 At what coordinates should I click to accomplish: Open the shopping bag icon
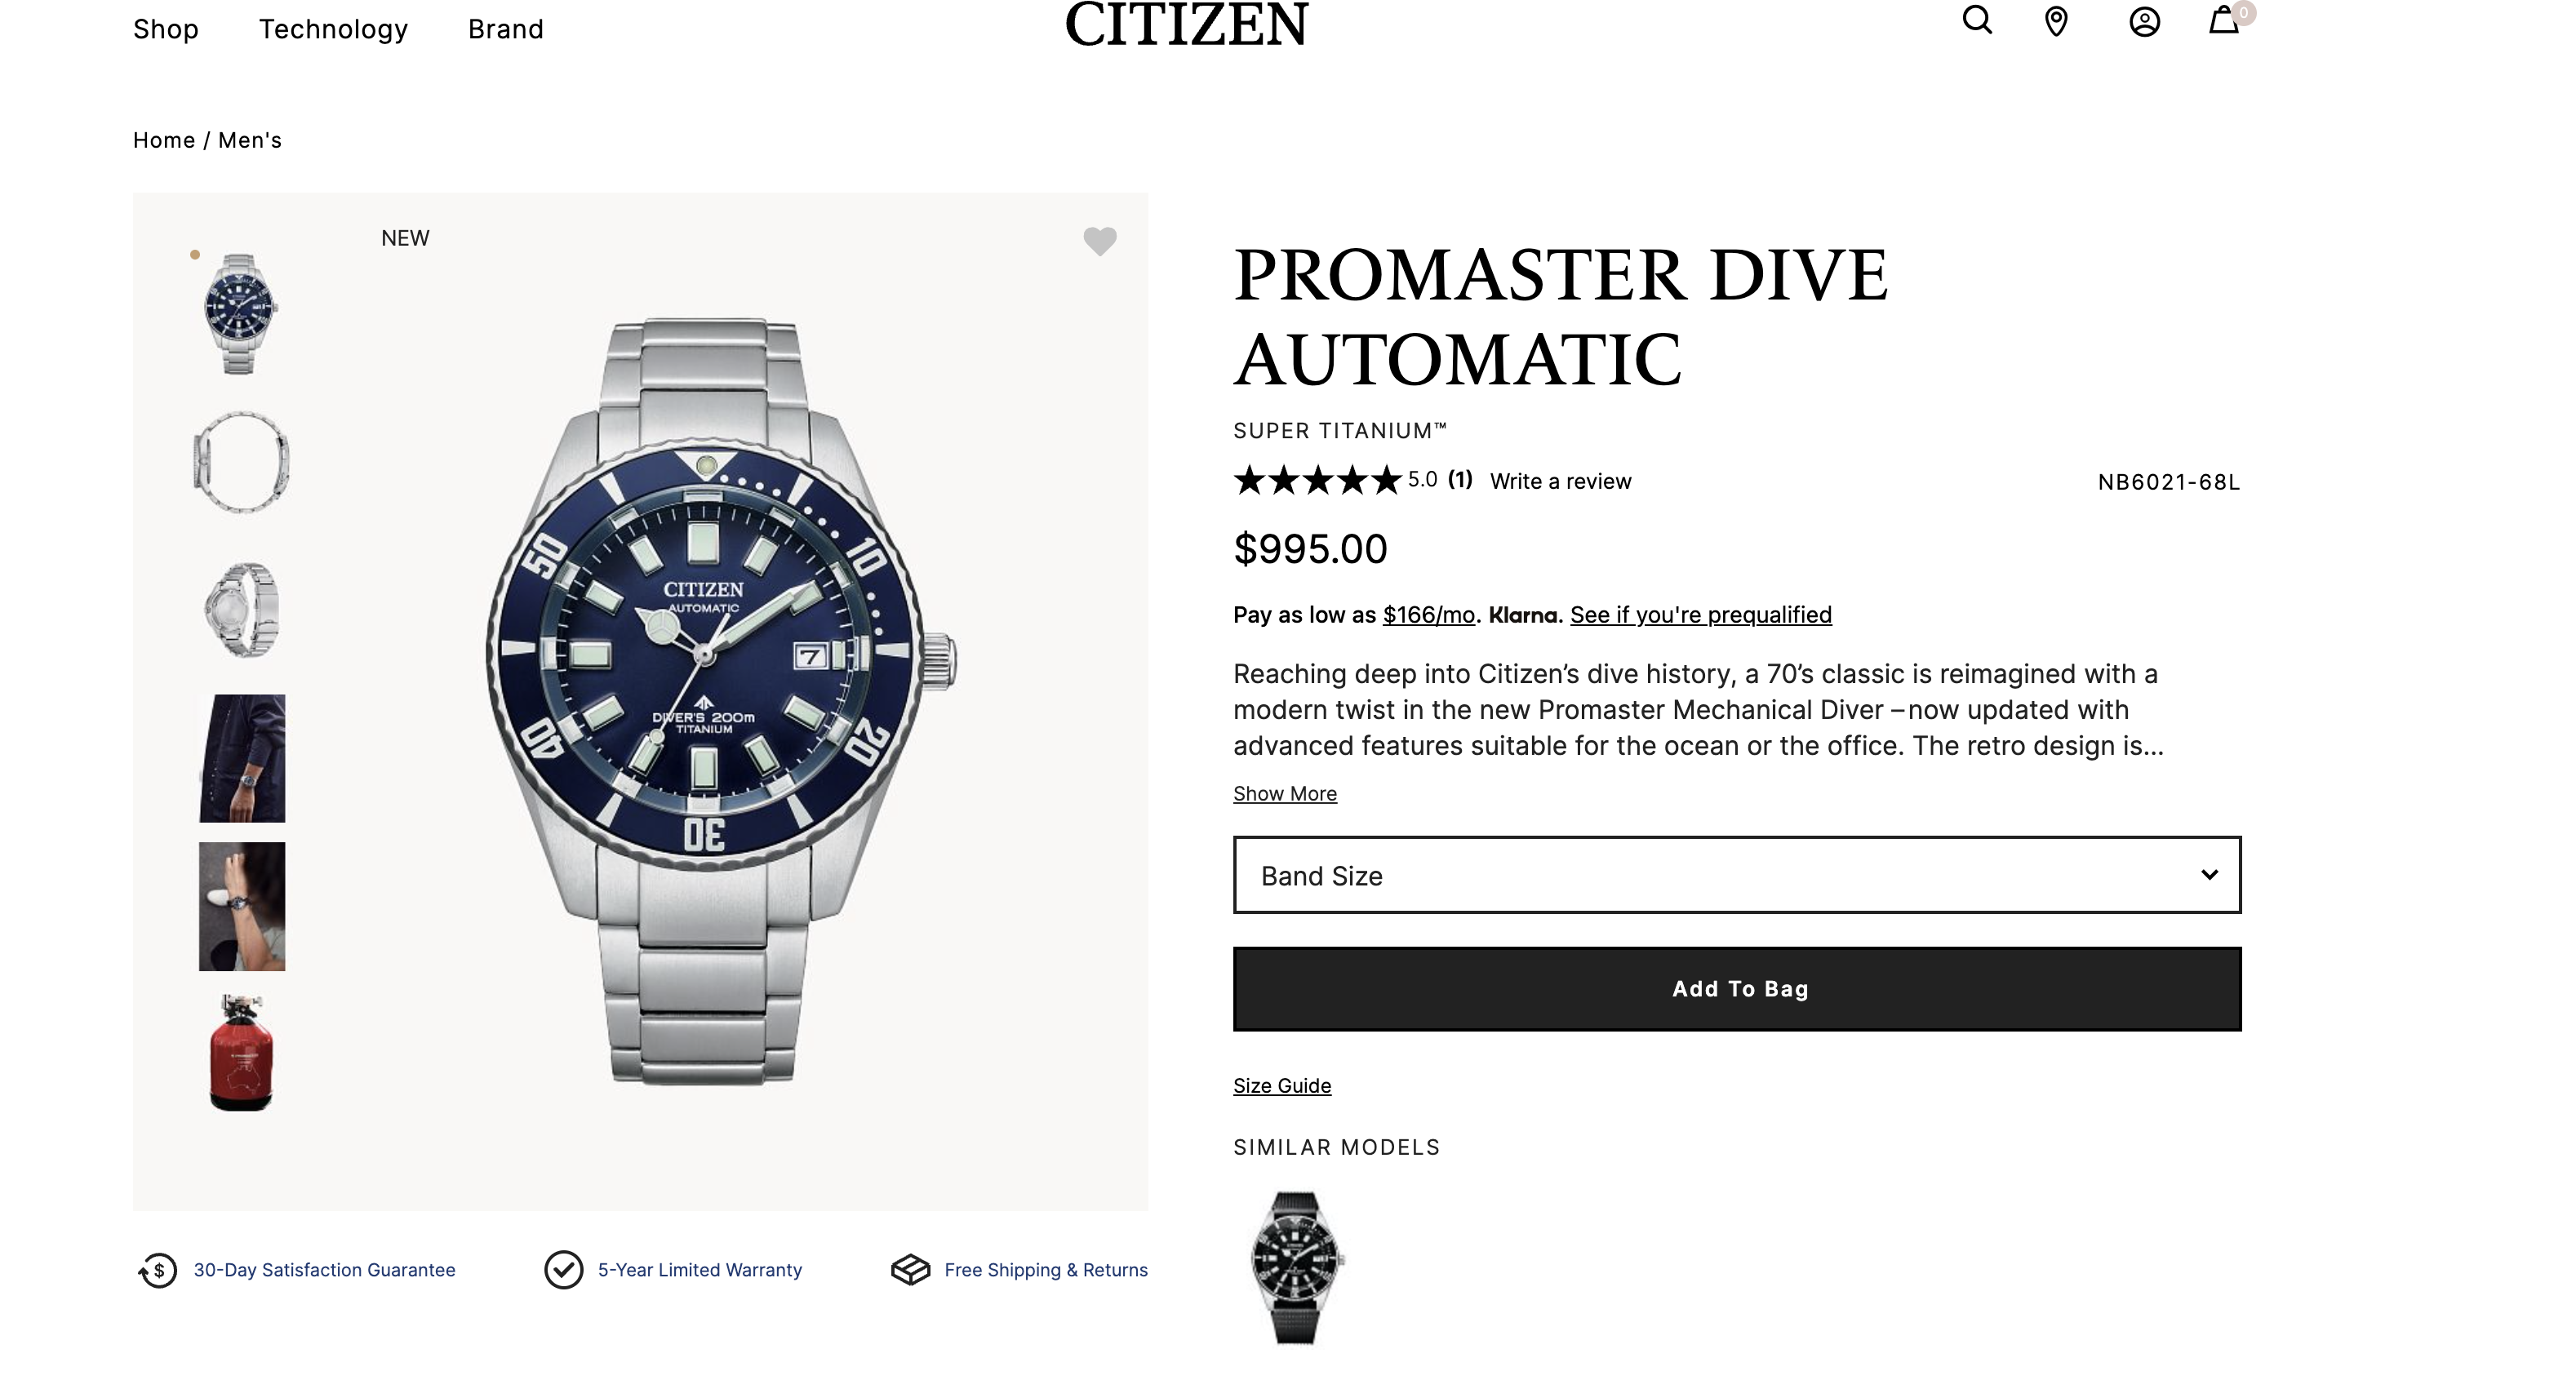coord(2224,21)
